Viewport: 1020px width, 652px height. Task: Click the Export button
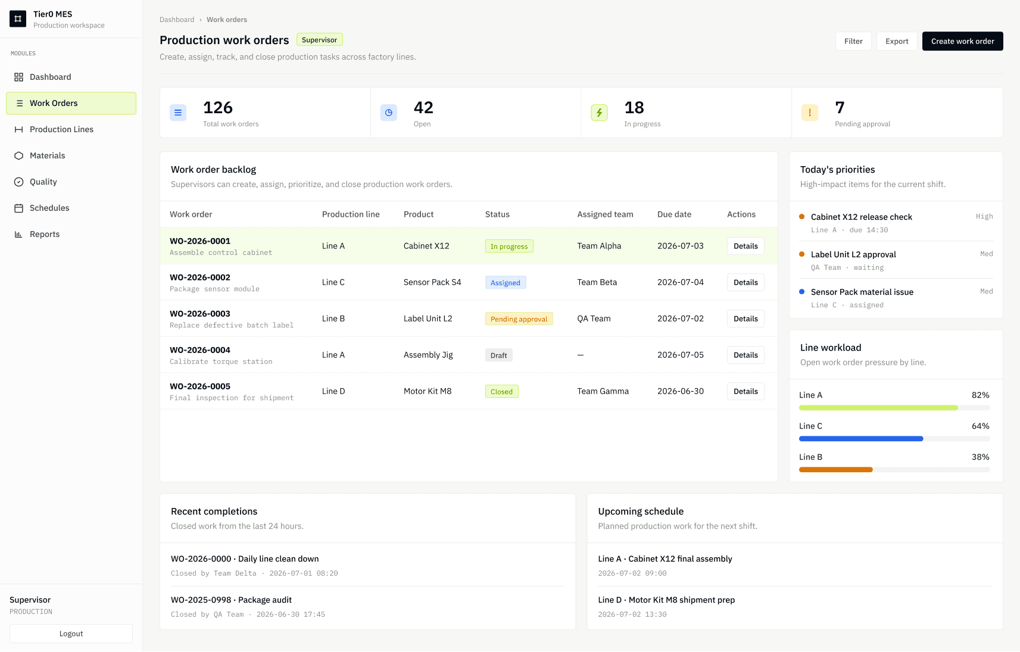tap(897, 41)
